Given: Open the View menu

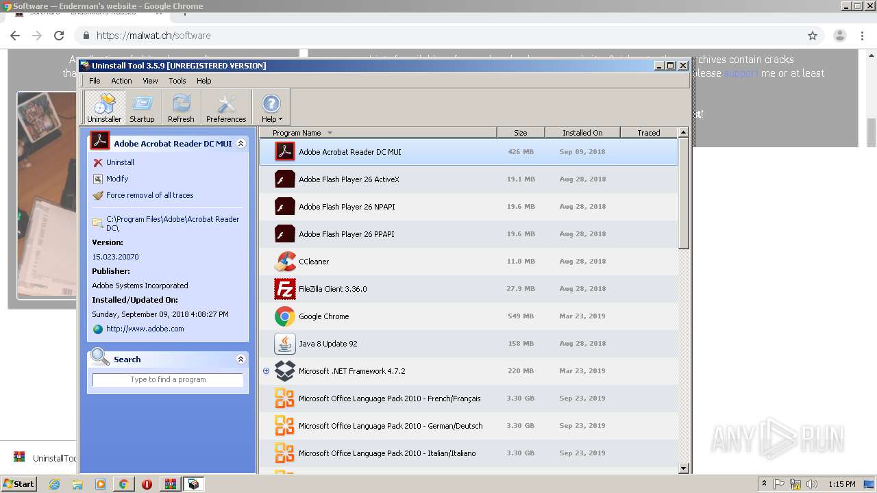Looking at the screenshot, I should 150,81.
